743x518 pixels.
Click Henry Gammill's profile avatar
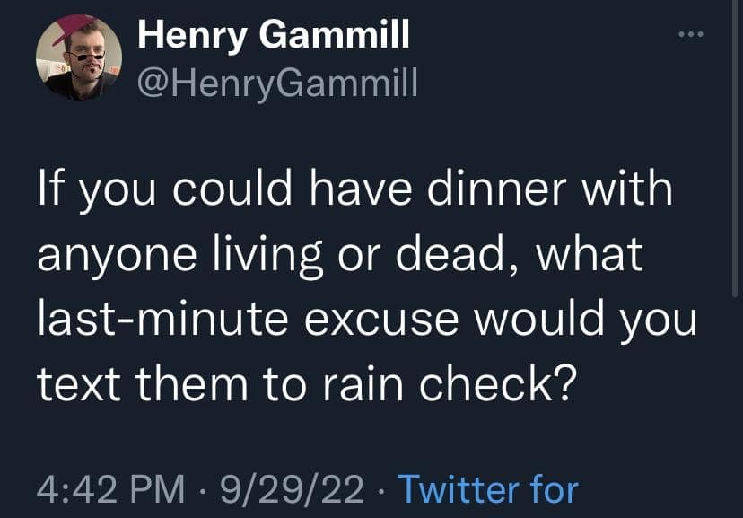click(x=78, y=57)
